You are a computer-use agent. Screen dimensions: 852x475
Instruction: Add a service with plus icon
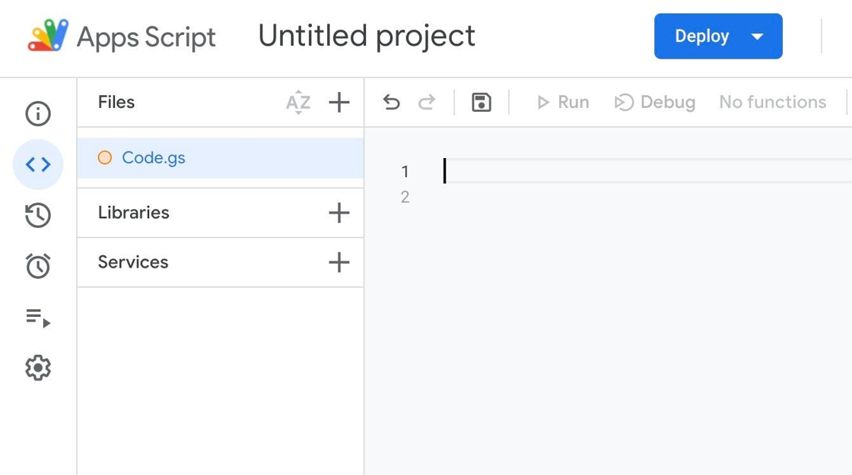(339, 262)
